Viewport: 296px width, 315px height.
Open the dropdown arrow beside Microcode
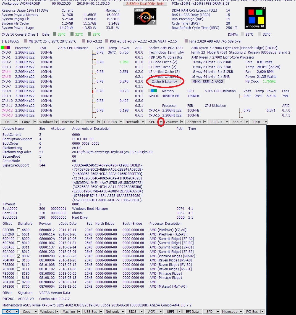pyautogui.click(x=240, y=311)
